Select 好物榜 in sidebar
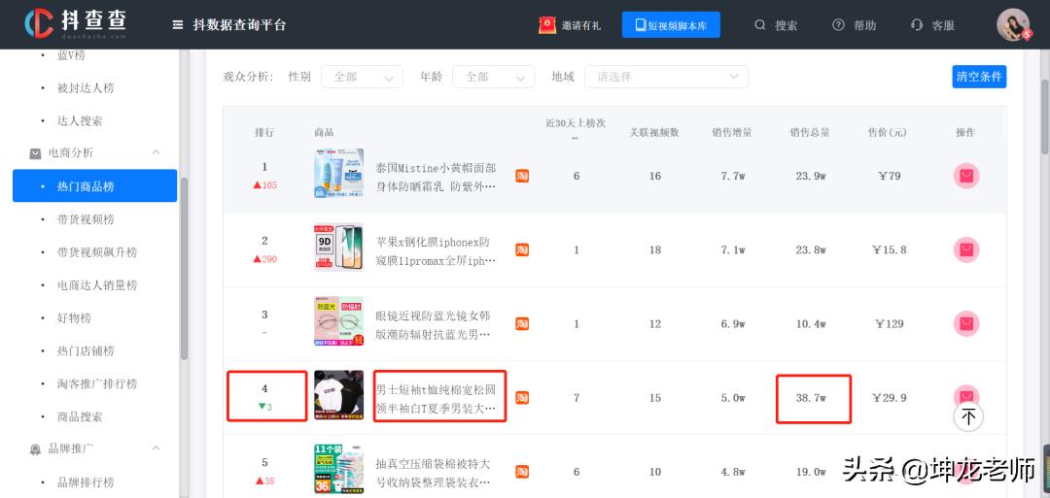 coord(74,318)
